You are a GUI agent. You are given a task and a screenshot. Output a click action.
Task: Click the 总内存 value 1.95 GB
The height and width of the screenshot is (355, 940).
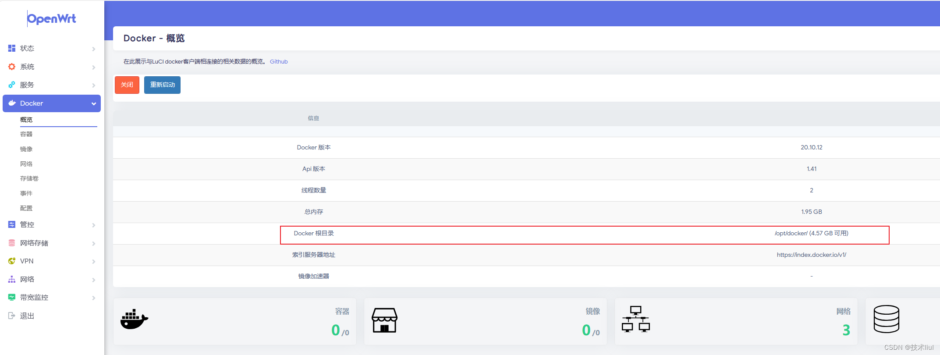812,212
